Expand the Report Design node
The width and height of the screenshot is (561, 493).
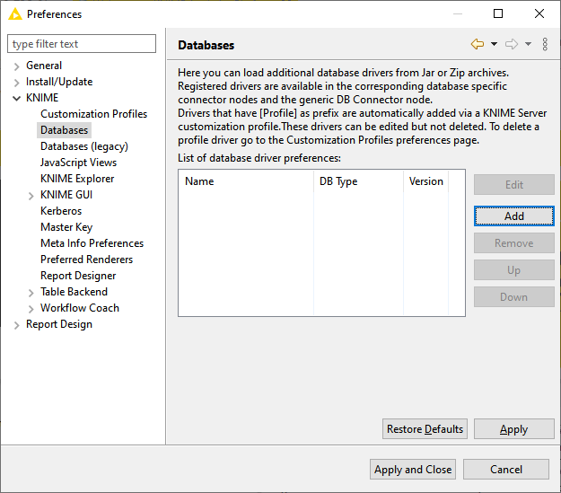(x=17, y=324)
